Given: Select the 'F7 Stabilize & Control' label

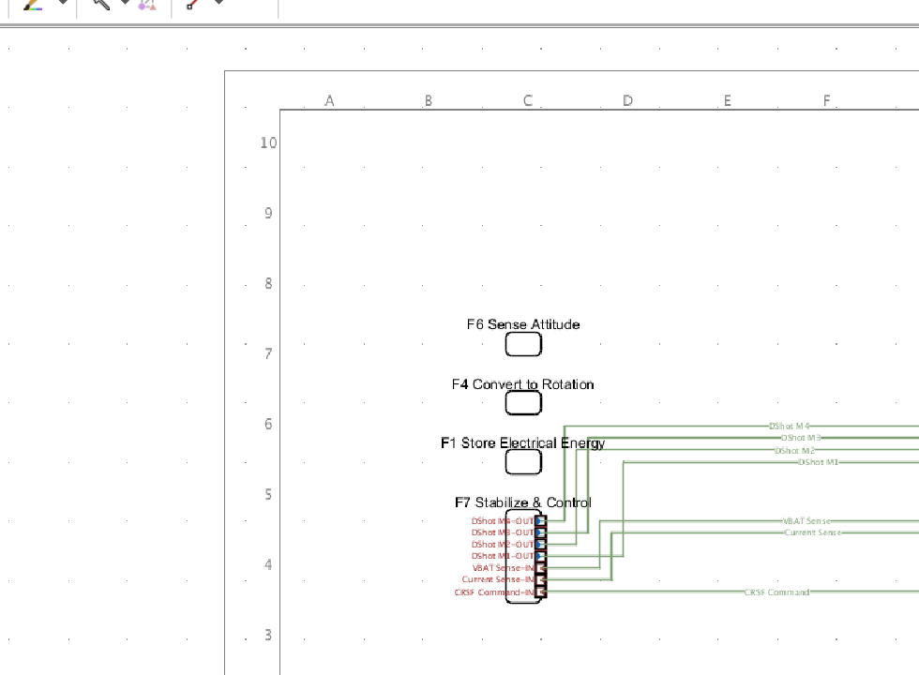Looking at the screenshot, I should [x=523, y=502].
